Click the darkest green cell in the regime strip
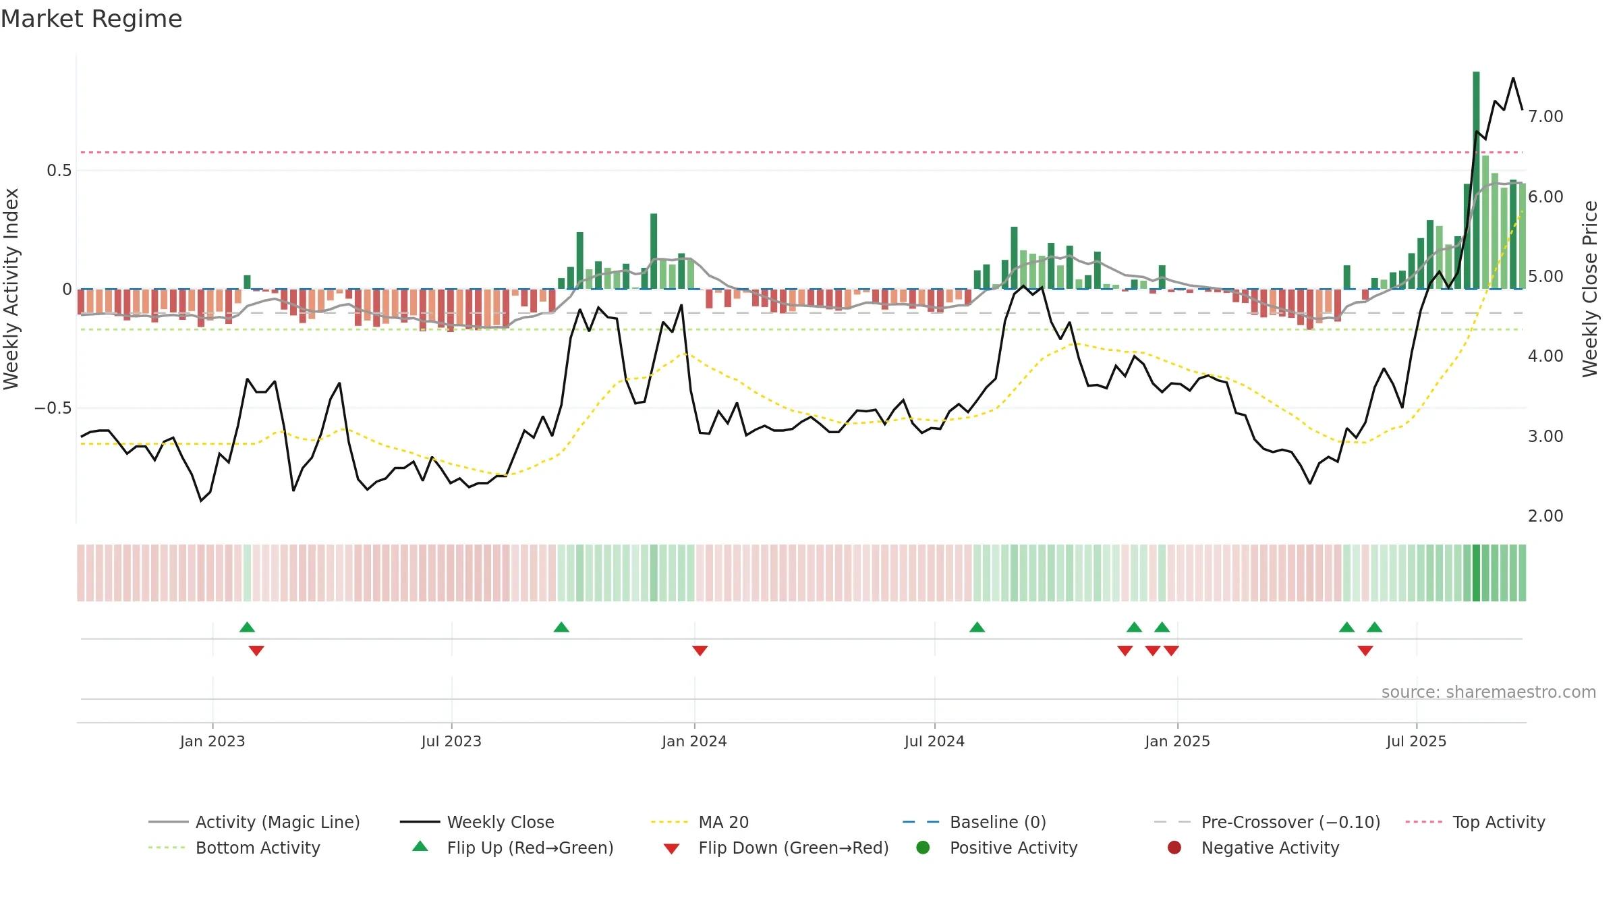This screenshot has width=1619, height=911. click(x=1476, y=573)
